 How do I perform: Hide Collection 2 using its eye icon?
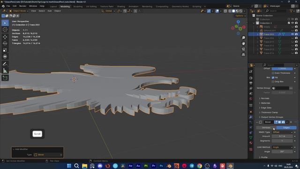292,23
